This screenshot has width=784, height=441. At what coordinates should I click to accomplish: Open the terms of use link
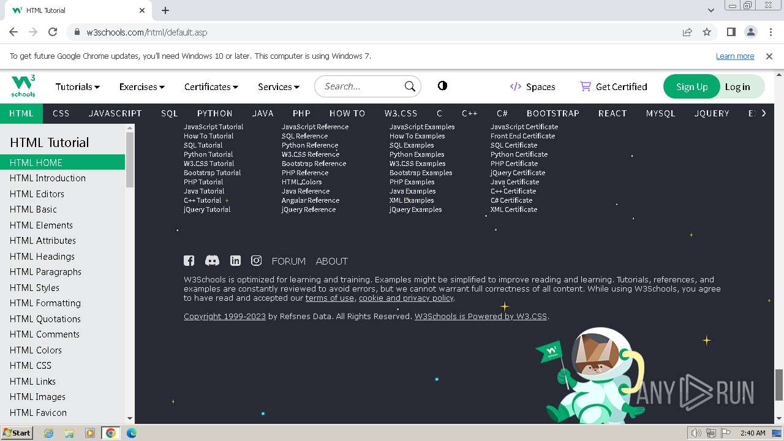330,298
